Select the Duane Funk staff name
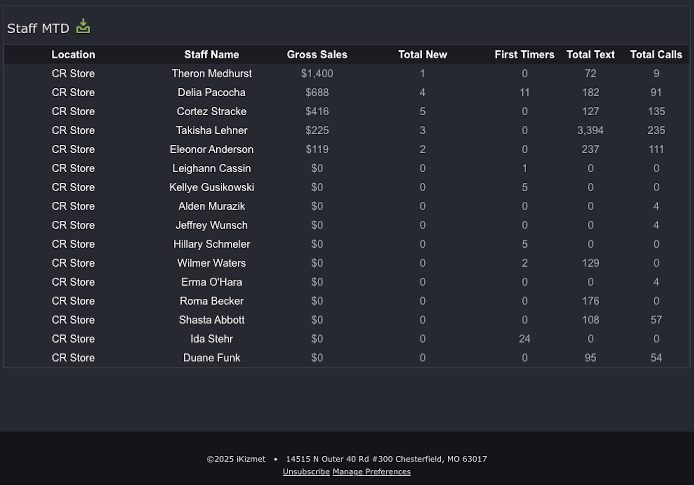This screenshot has height=485, width=694. pyautogui.click(x=212, y=358)
